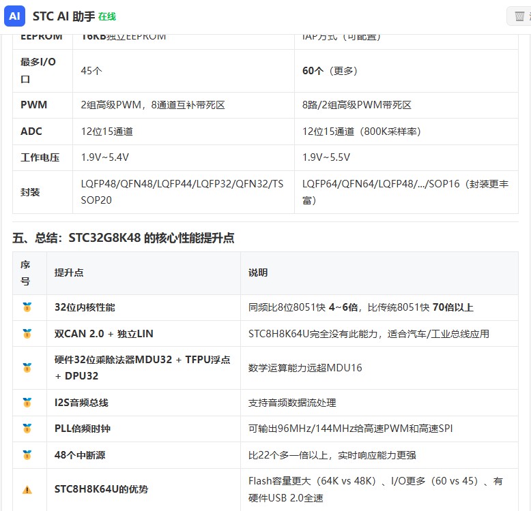Click the medal icon beside PLL倍频时钟
This screenshot has height=511, width=531.
27,429
